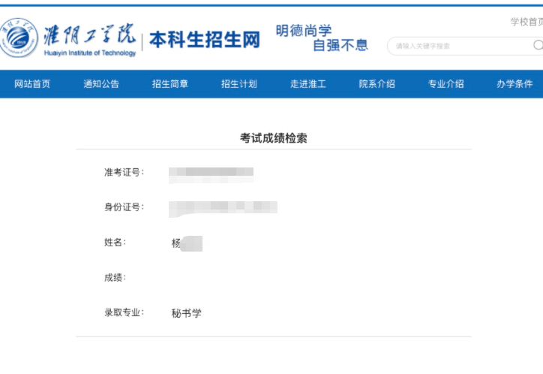Click the circular university emblem logo
543x374 pixels.
[x=19, y=38]
